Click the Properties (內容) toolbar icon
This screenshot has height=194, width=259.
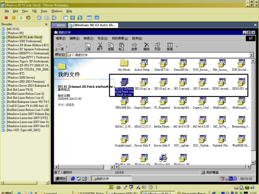coord(157,47)
